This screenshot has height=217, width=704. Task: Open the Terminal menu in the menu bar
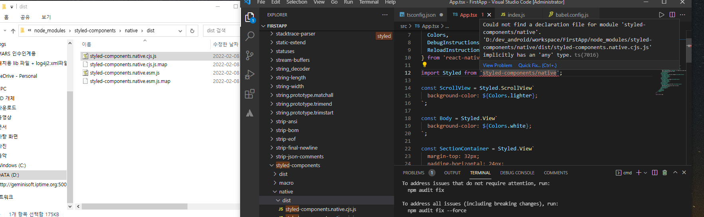click(369, 2)
